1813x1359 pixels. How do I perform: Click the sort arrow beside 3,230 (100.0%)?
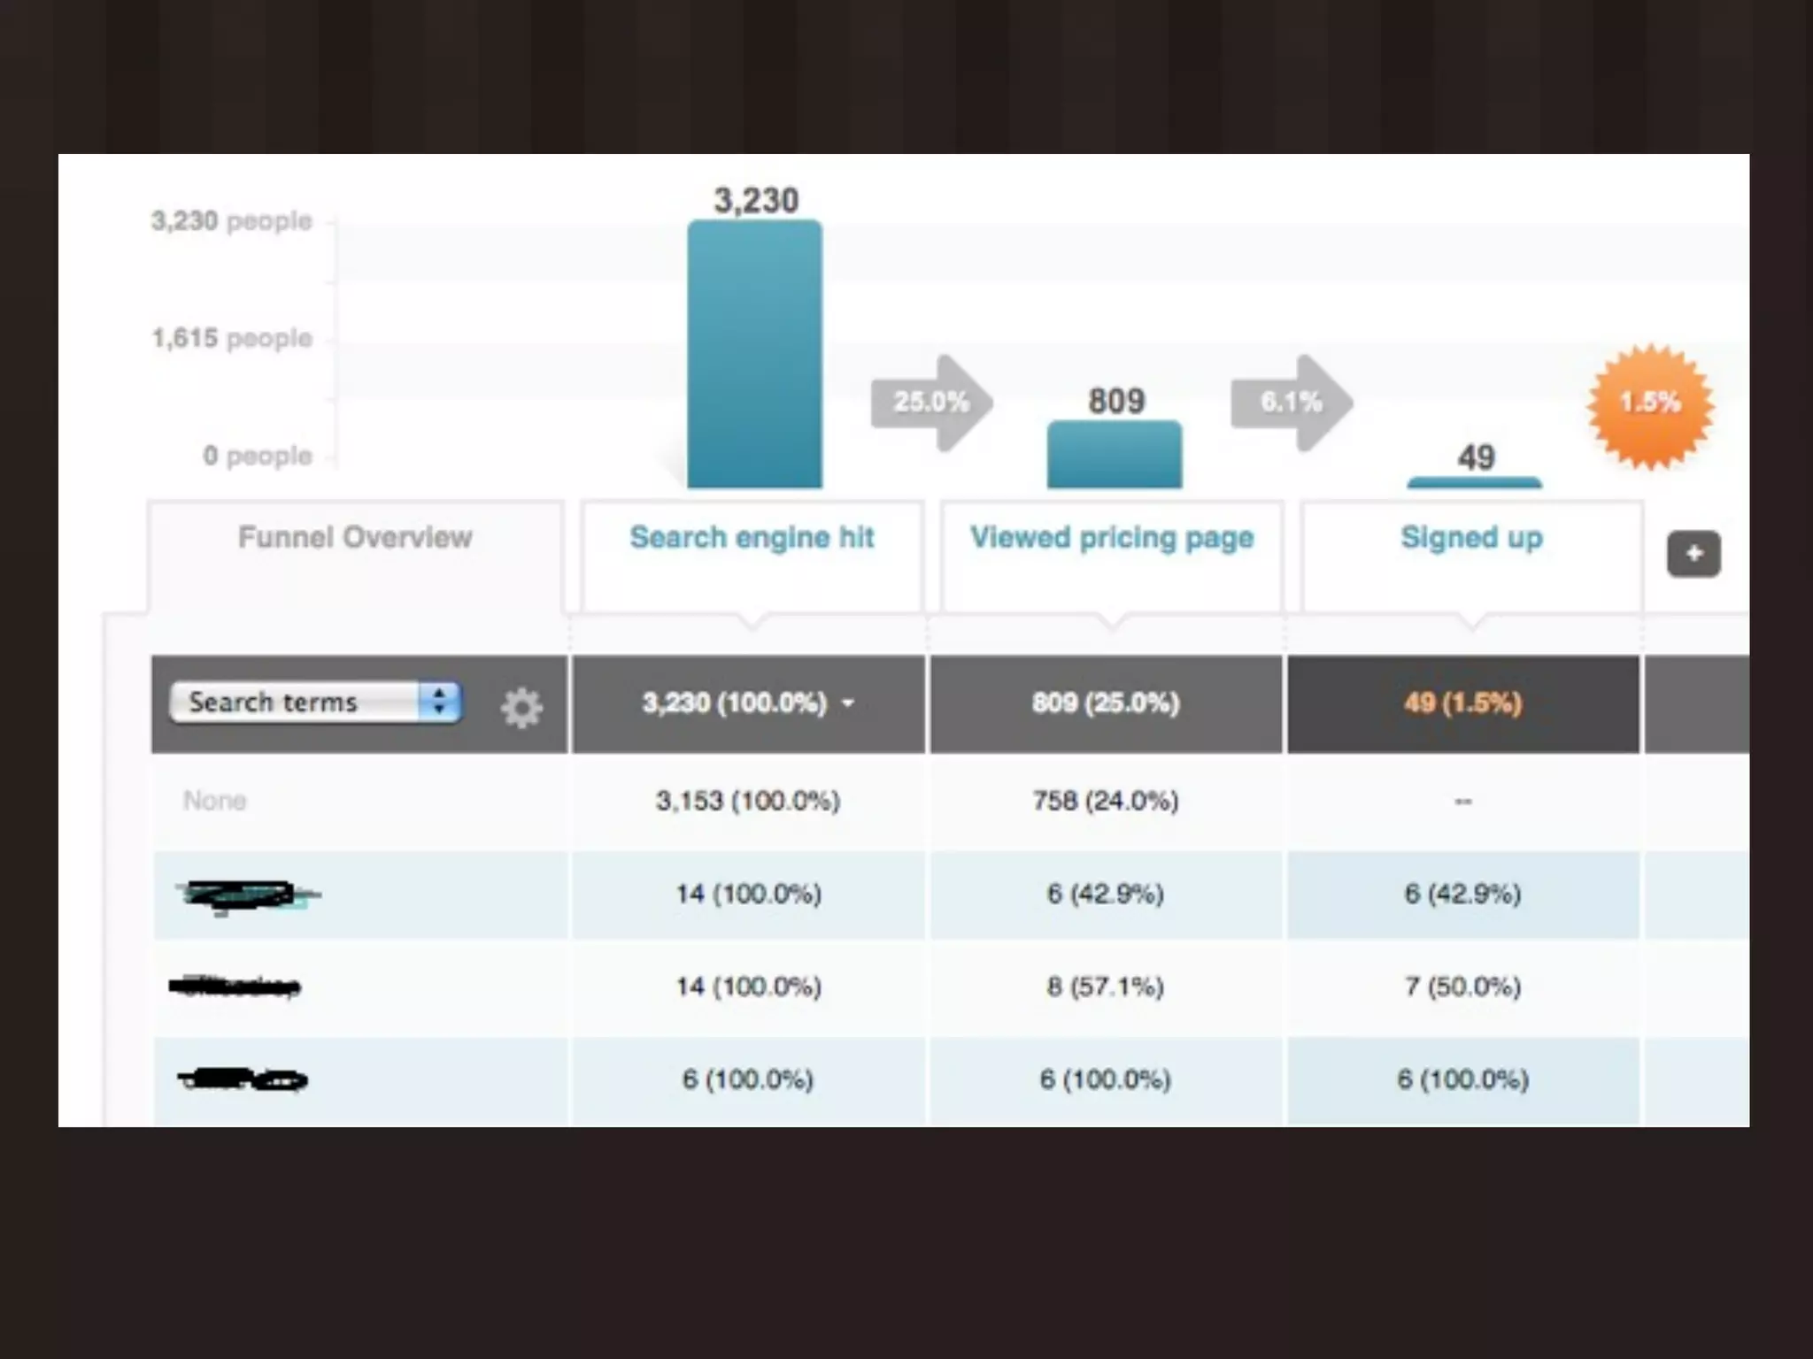tap(848, 703)
